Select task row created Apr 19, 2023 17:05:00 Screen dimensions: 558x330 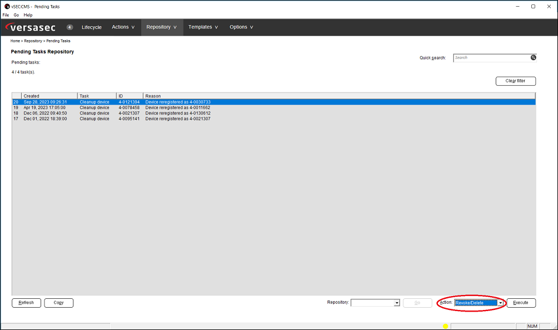274,107
